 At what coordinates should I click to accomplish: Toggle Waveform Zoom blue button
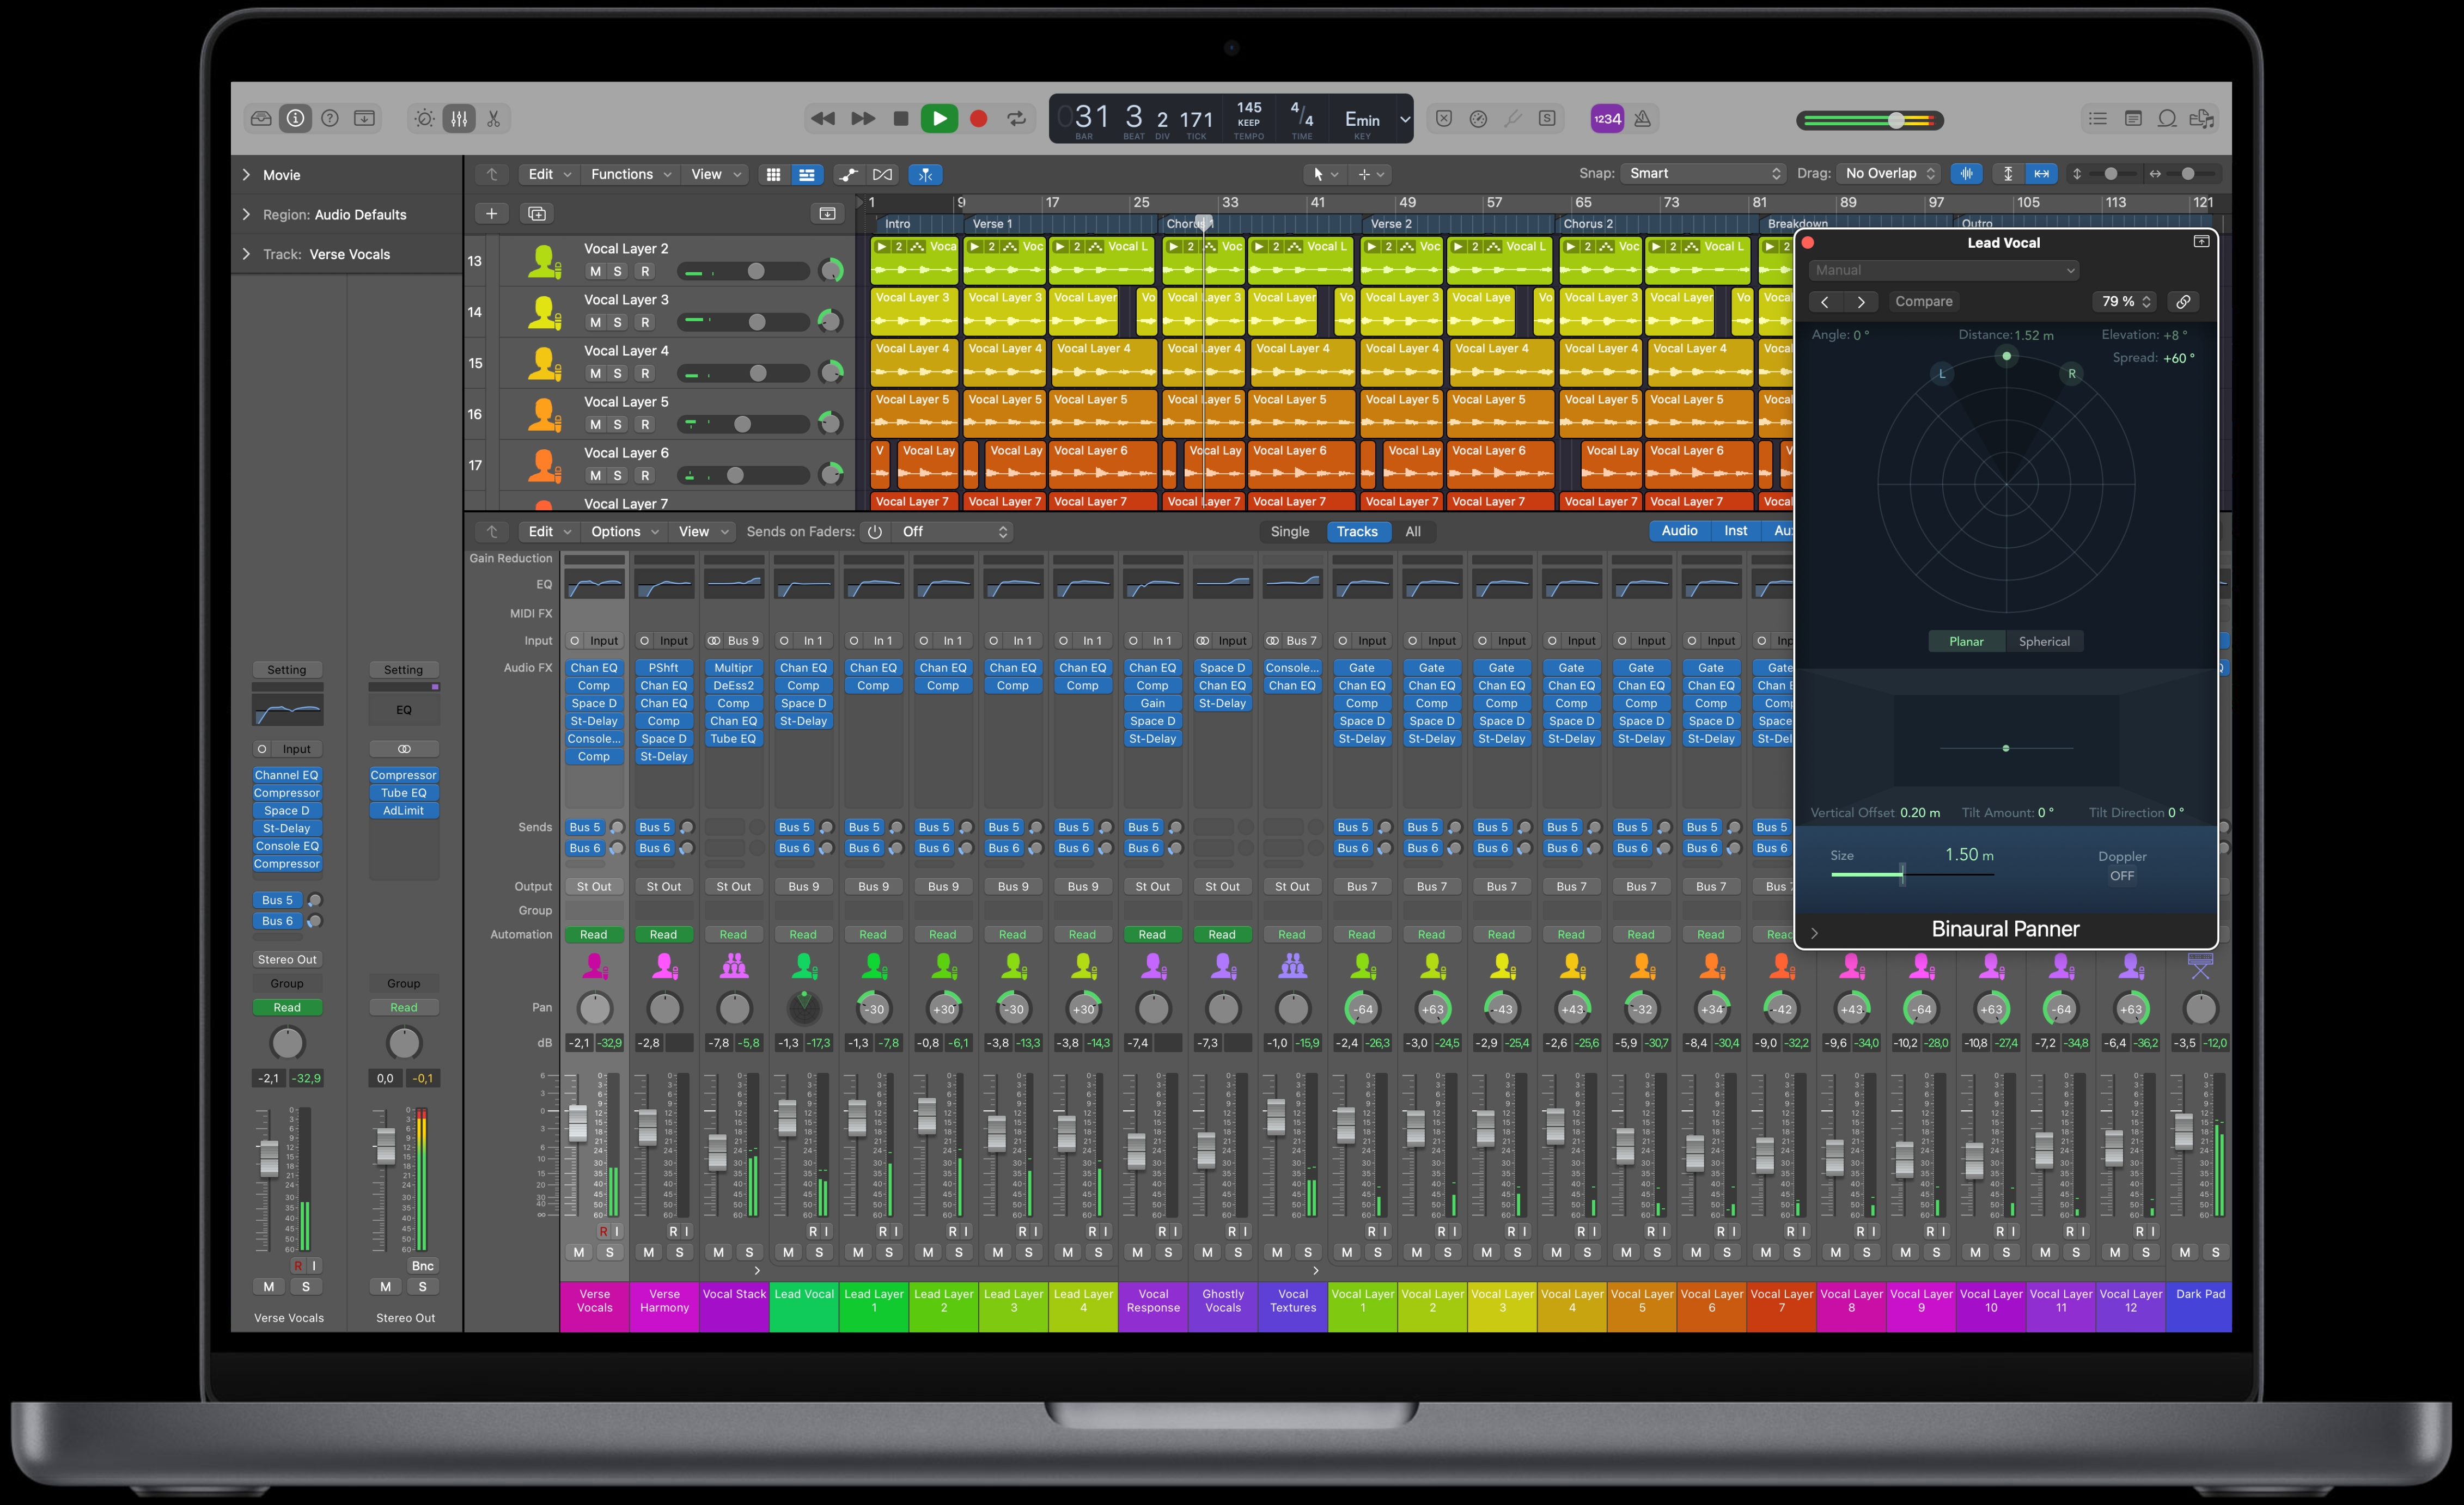tap(1966, 173)
